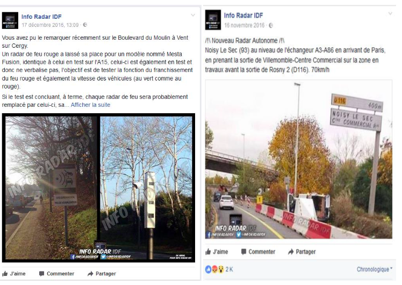Image resolution: width=402 pixels, height=285 pixels.
Task: Open the Info Radar IDF page name on right post
Action: (243, 16)
